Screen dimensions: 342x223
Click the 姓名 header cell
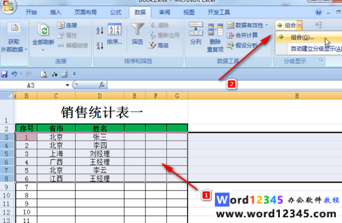pyautogui.click(x=100, y=128)
